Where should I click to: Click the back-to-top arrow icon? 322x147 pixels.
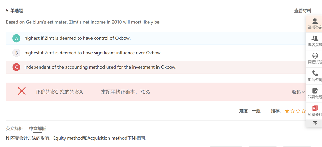[315, 123]
